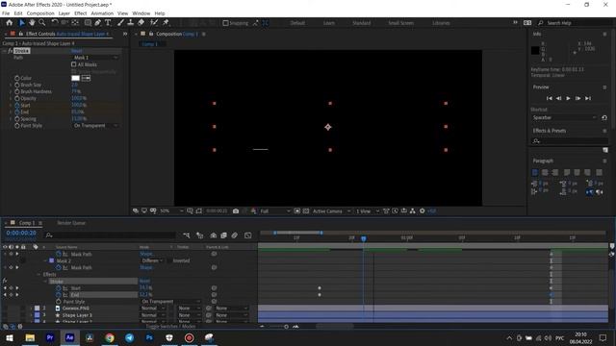Viewport: 616px width, 346px height.
Task: Open the 50% magnification dropdown
Action: tap(171, 211)
